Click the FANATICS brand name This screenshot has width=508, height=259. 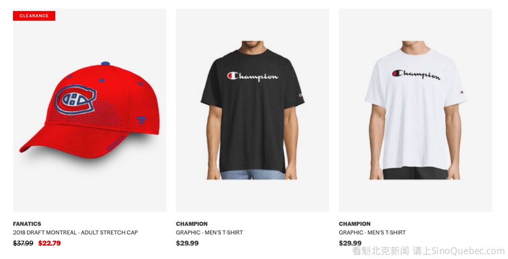[x=27, y=224]
